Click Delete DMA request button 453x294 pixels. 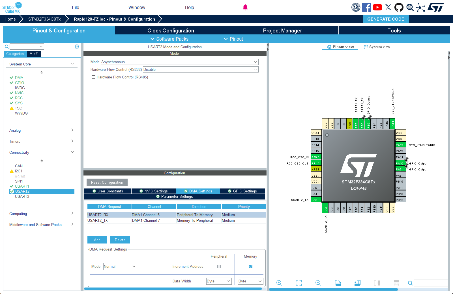point(120,240)
